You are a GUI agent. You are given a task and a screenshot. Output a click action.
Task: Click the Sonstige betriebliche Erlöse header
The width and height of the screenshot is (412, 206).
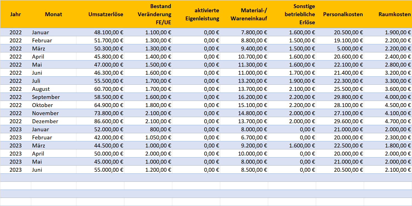300,14
